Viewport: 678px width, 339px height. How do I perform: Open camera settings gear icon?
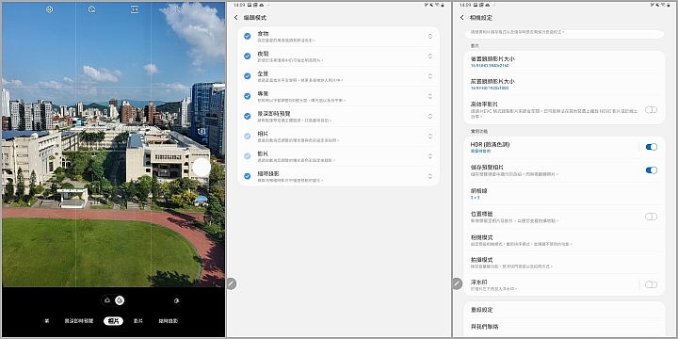(49, 9)
